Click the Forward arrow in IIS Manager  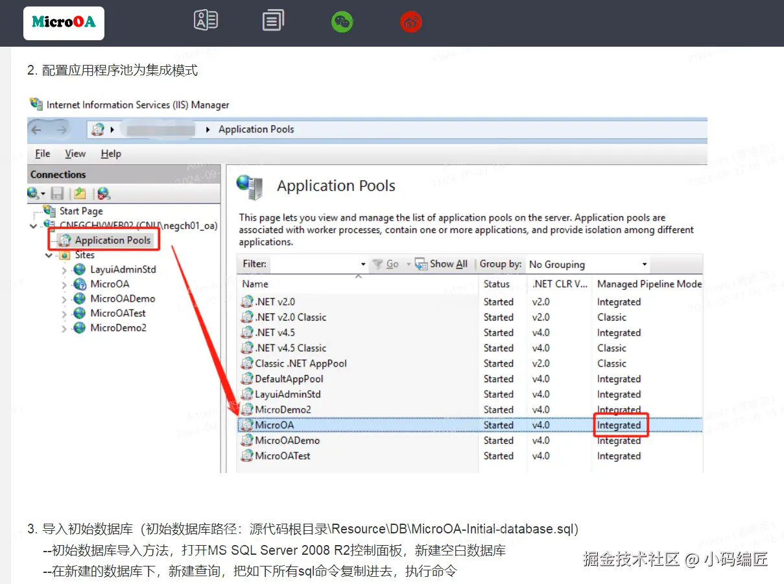coord(62,129)
